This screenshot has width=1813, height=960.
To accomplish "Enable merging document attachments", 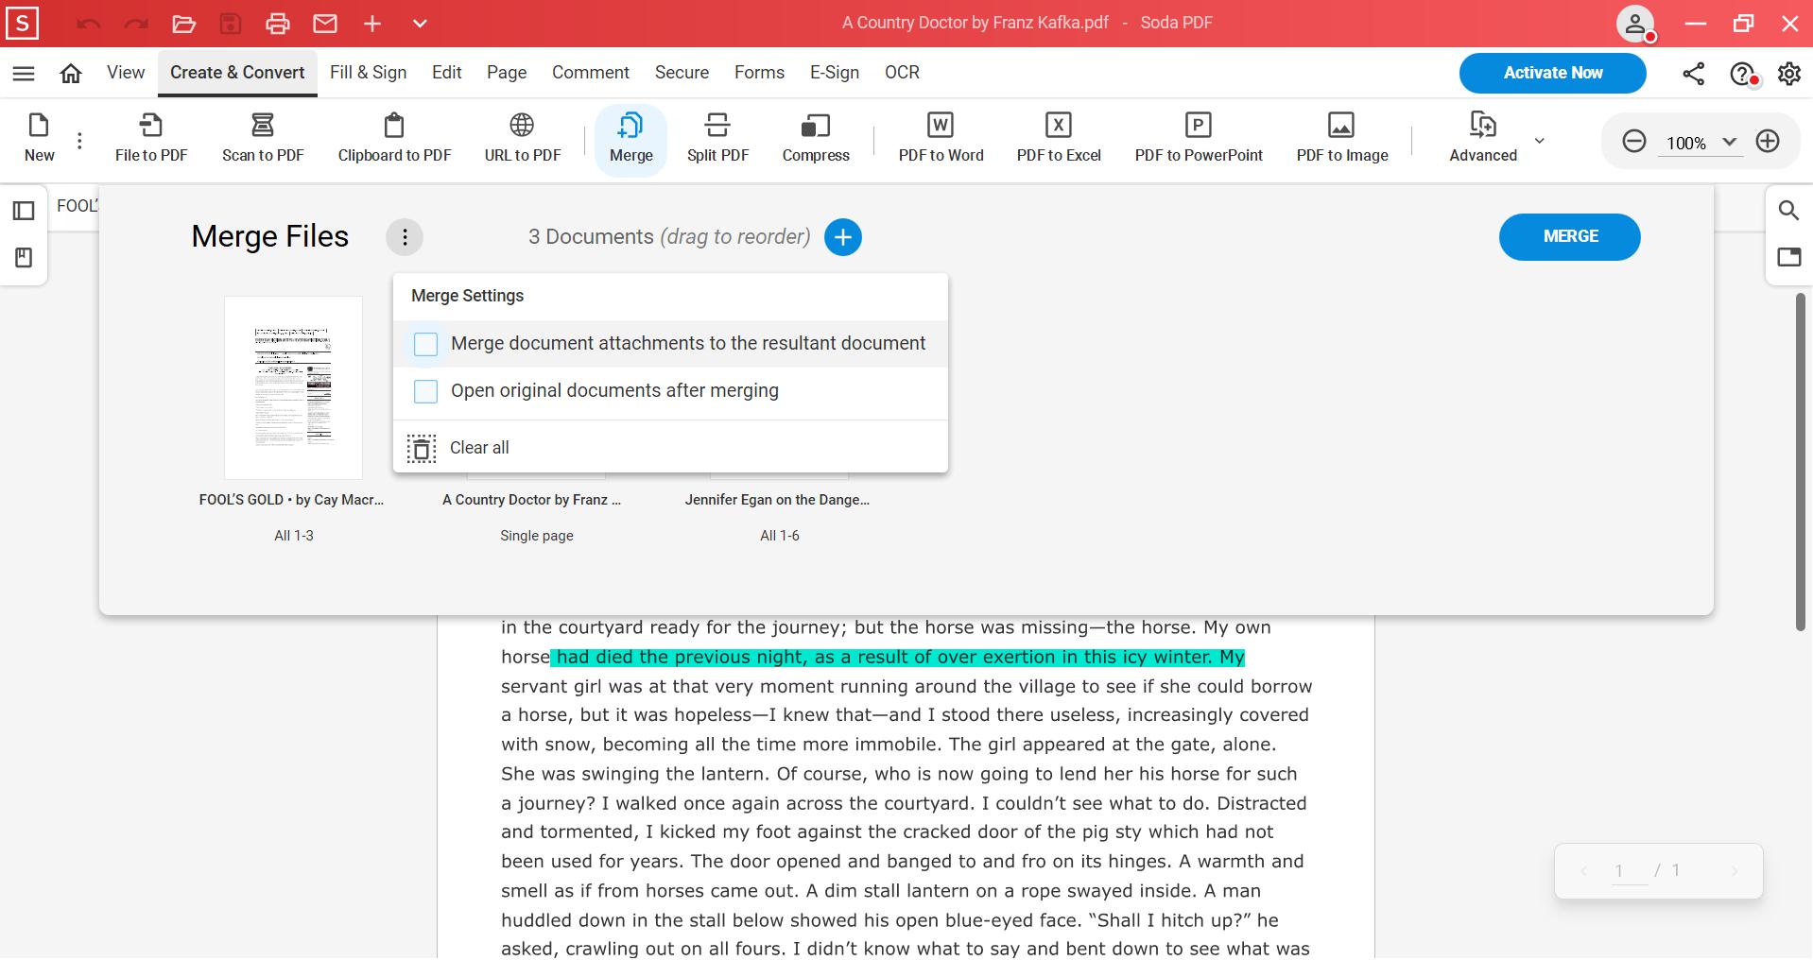I will click(424, 344).
